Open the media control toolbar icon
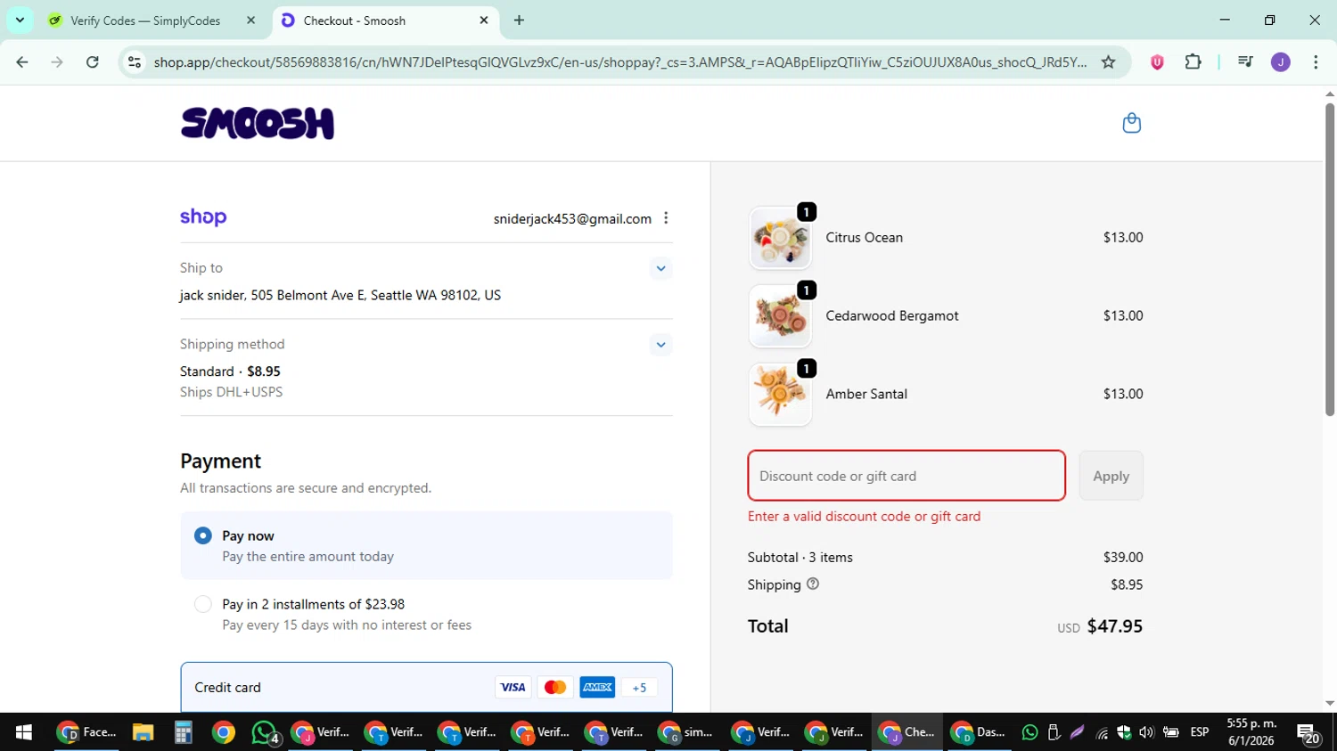 click(1245, 62)
